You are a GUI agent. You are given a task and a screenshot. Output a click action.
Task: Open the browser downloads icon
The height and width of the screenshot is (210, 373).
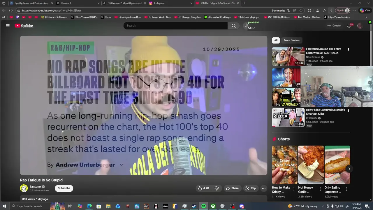[x=331, y=10]
